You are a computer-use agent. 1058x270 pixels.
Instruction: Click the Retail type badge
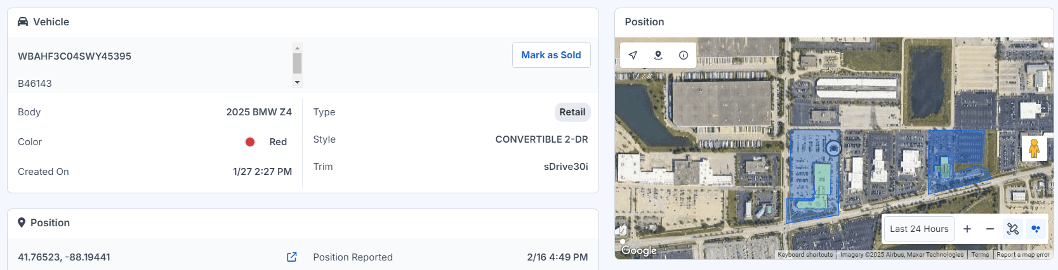572,112
